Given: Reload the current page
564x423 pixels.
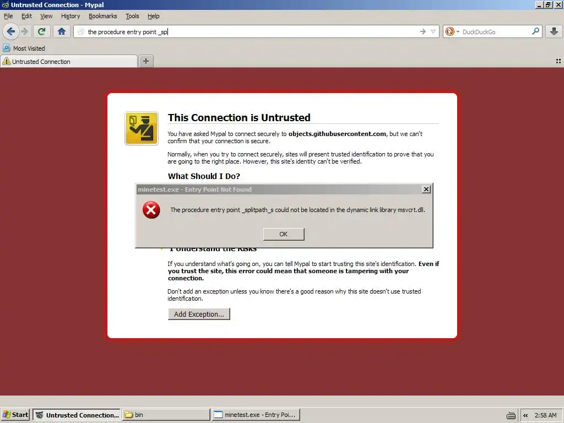Looking at the screenshot, I should 42,31.
